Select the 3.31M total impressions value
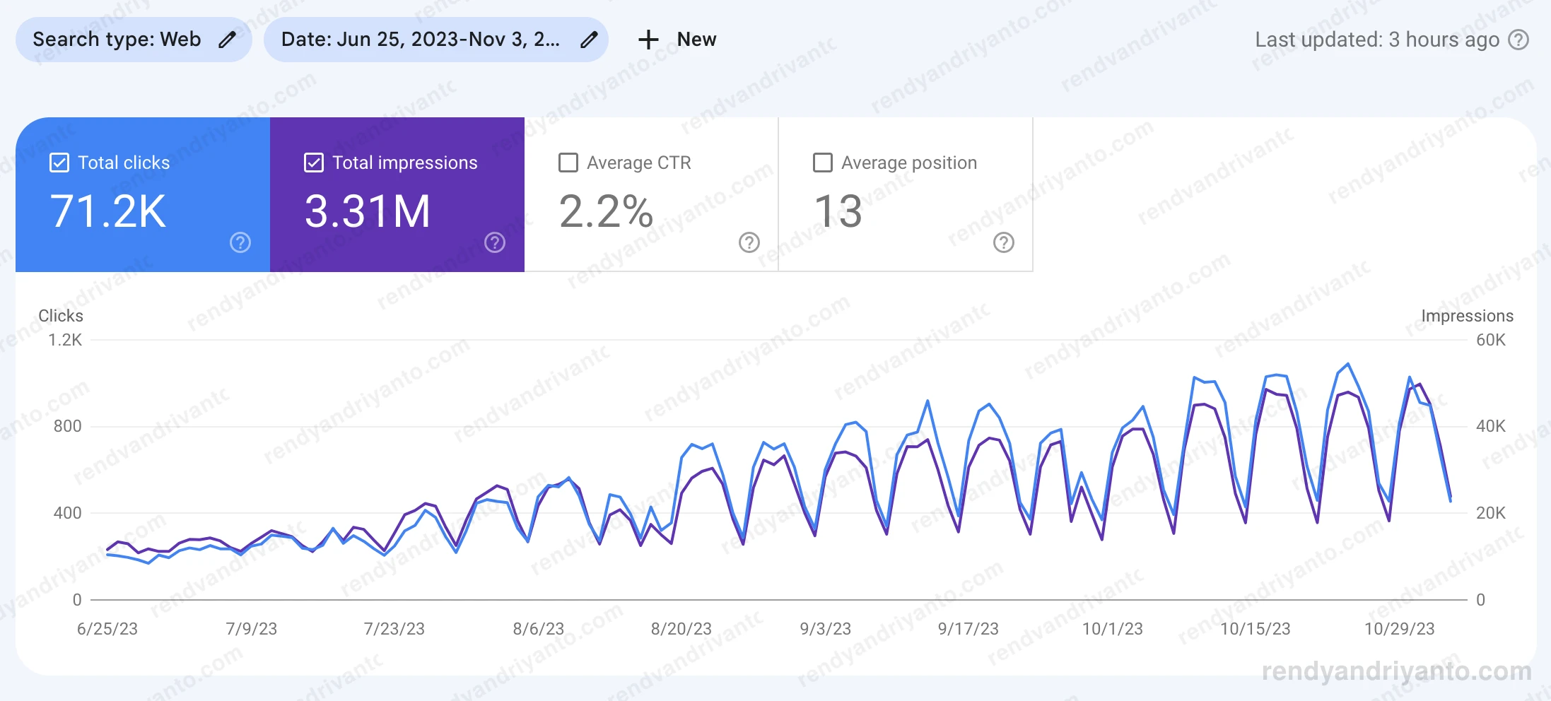Viewport: 1551px width, 701px height. click(x=368, y=211)
